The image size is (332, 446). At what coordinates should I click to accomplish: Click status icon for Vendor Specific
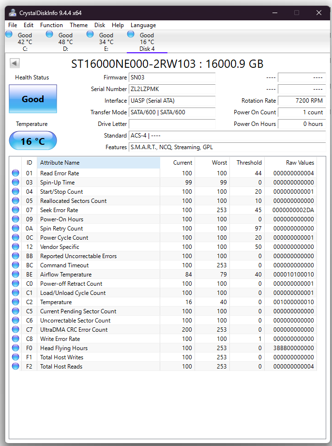coord(15,246)
